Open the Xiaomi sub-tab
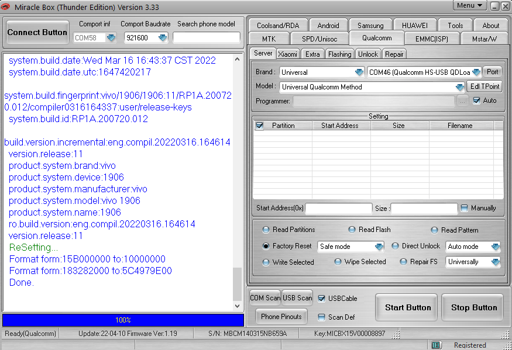The width and height of the screenshot is (512, 350). click(287, 54)
